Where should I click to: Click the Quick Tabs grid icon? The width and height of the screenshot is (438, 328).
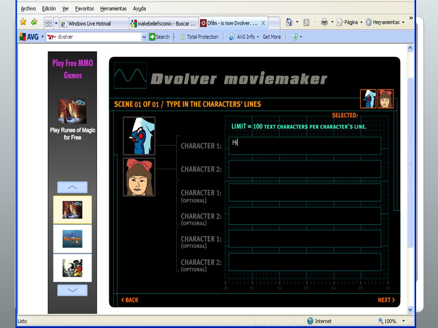click(48, 23)
